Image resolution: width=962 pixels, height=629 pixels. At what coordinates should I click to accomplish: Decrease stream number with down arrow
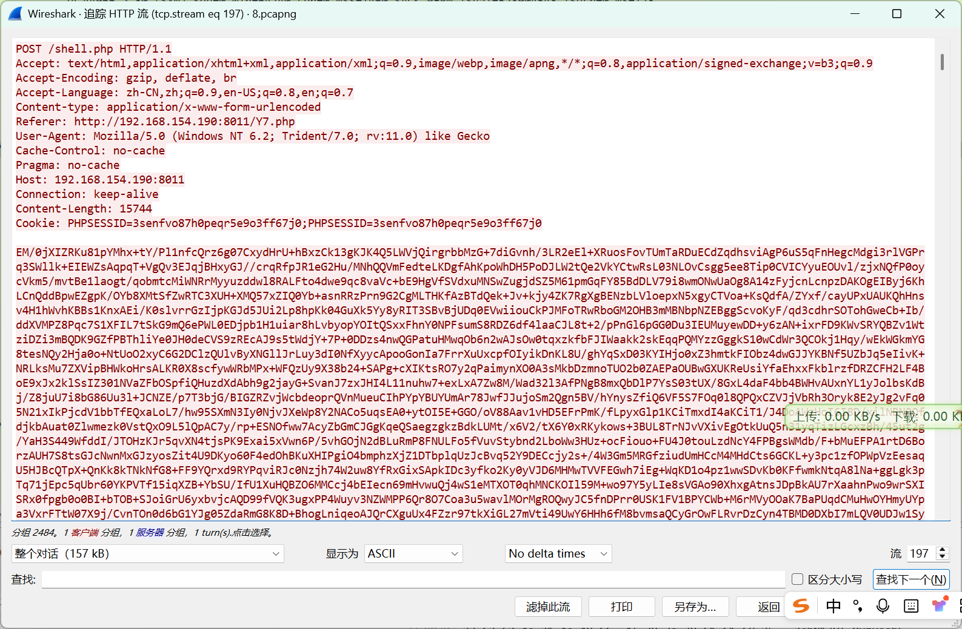(942, 557)
